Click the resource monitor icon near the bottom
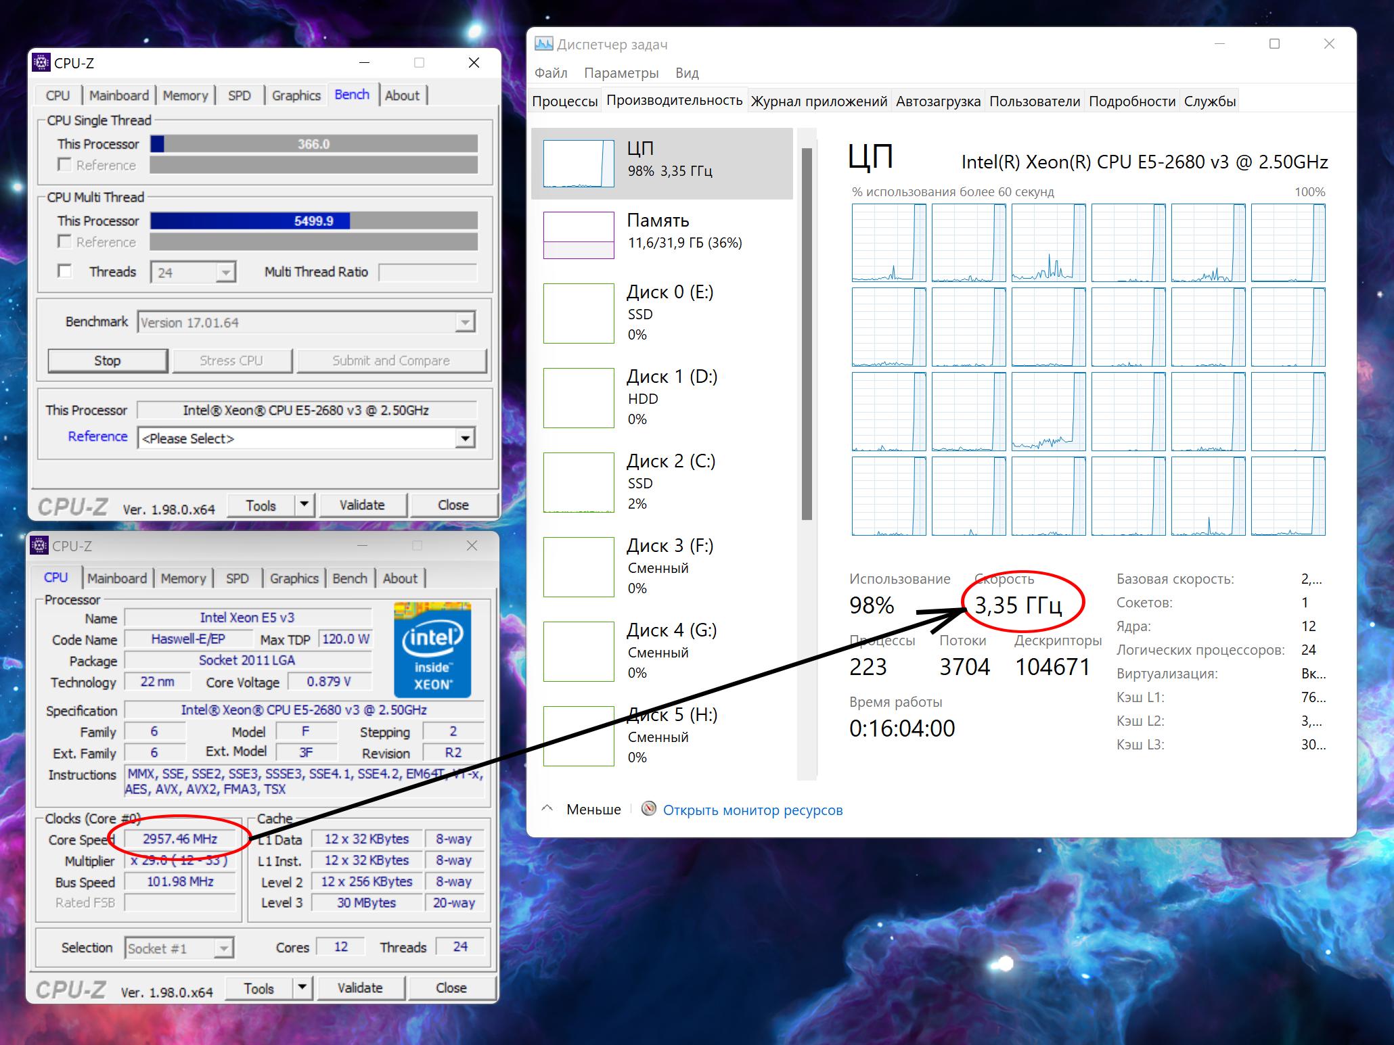The width and height of the screenshot is (1394, 1045). pos(648,809)
